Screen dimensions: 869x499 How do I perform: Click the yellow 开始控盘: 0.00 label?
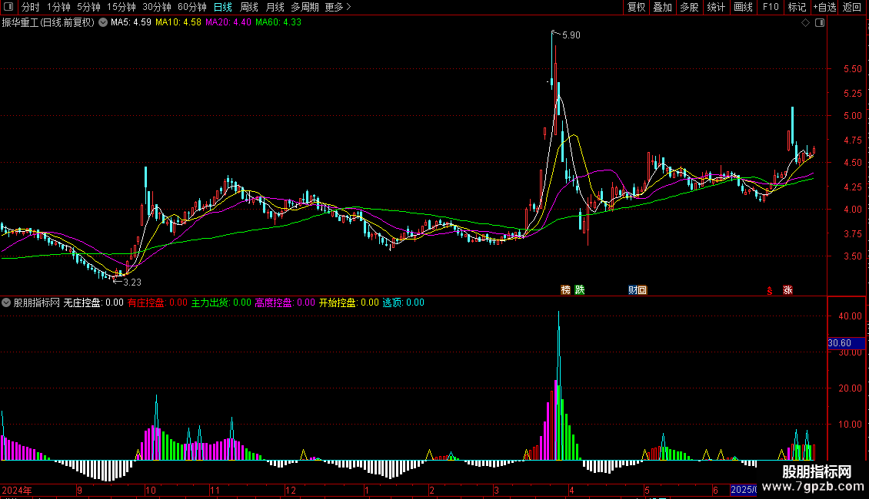(x=348, y=302)
